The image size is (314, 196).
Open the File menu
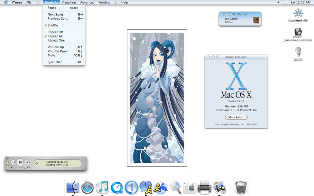(29, 2)
